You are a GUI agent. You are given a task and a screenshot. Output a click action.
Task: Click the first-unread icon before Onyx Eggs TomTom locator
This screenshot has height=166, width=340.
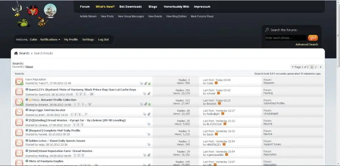pyautogui.click(x=27, y=110)
